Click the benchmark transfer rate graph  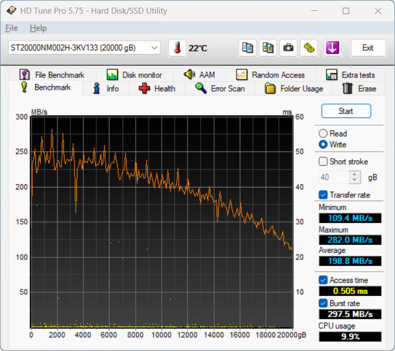[x=162, y=222]
